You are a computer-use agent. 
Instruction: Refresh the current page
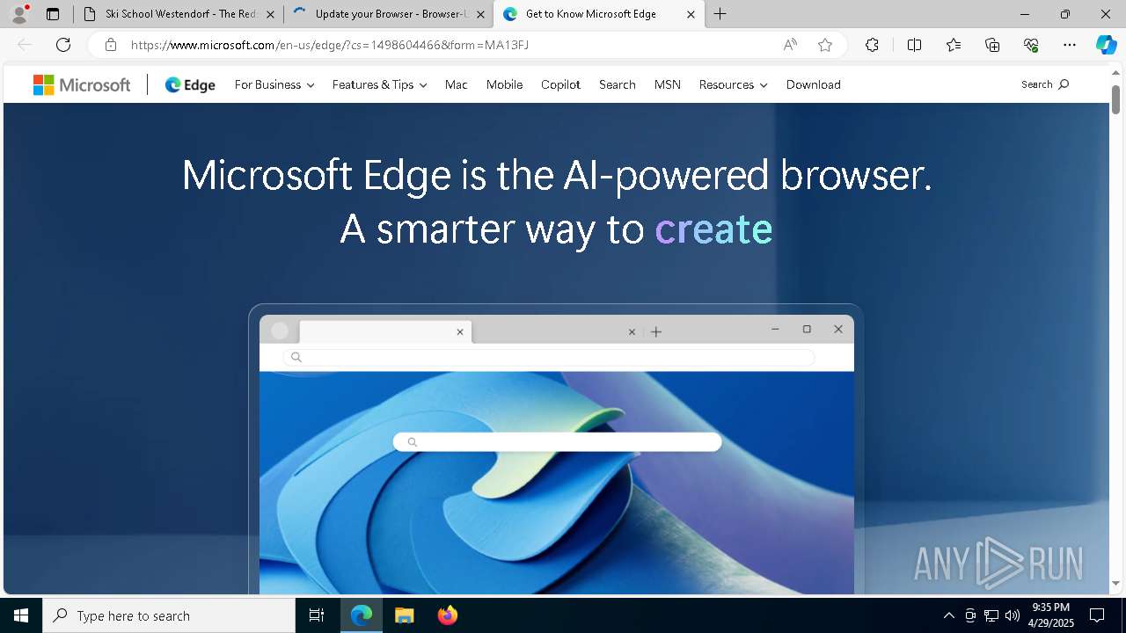point(63,45)
